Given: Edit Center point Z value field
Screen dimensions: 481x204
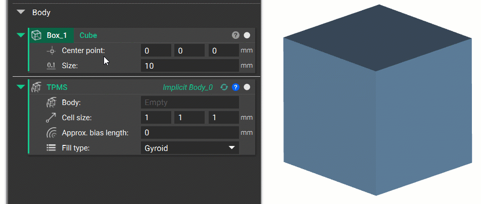Looking at the screenshot, I should click(224, 50).
